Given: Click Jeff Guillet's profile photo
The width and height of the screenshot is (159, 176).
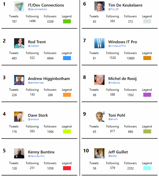Looking at the screenshot, I should 99,153.
